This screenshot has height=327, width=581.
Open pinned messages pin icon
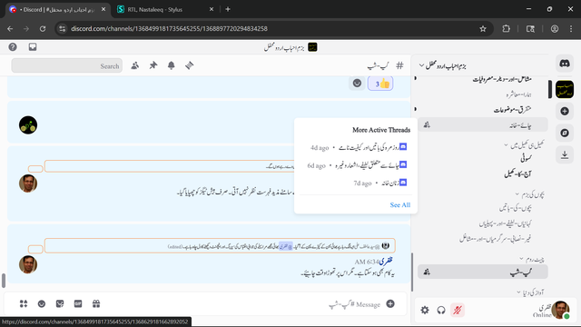(x=153, y=65)
